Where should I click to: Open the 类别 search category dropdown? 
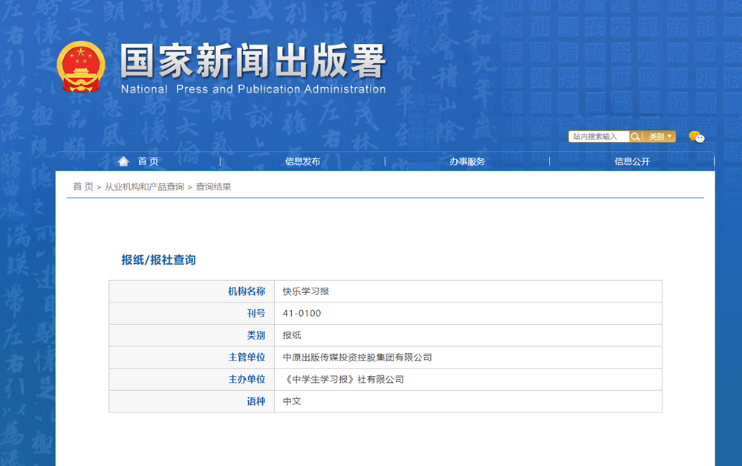(x=660, y=137)
